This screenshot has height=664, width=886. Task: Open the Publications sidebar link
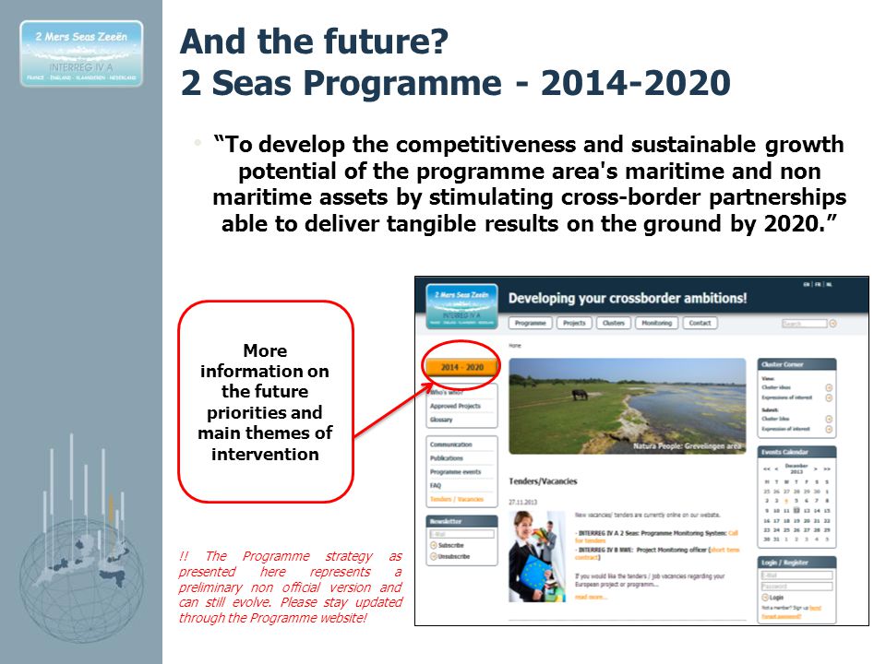(x=447, y=458)
